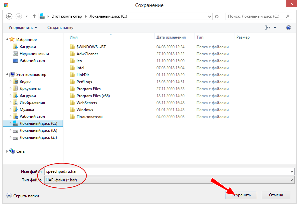Screen dimensions: 299x206
Task: Select the PerfLogs folder icon
Action: [72, 82]
